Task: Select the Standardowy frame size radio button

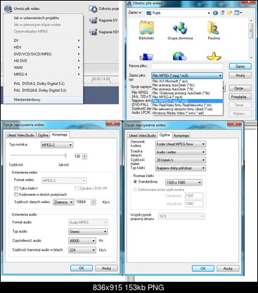Action: coord(135,181)
